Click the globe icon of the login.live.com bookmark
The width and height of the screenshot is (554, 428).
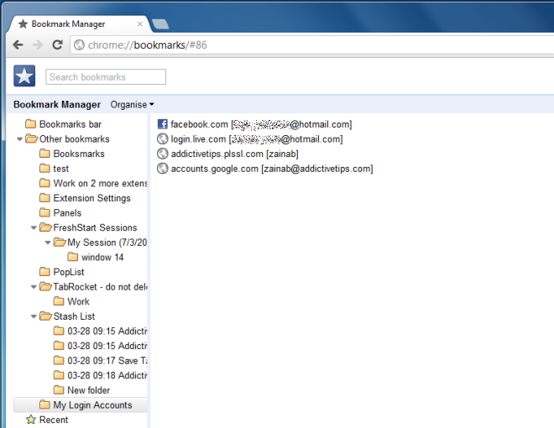coord(163,138)
